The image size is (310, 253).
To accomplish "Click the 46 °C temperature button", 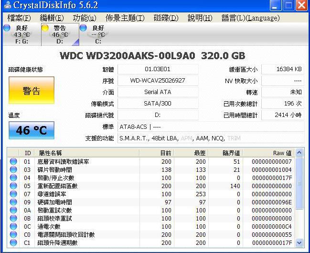I will (32, 130).
